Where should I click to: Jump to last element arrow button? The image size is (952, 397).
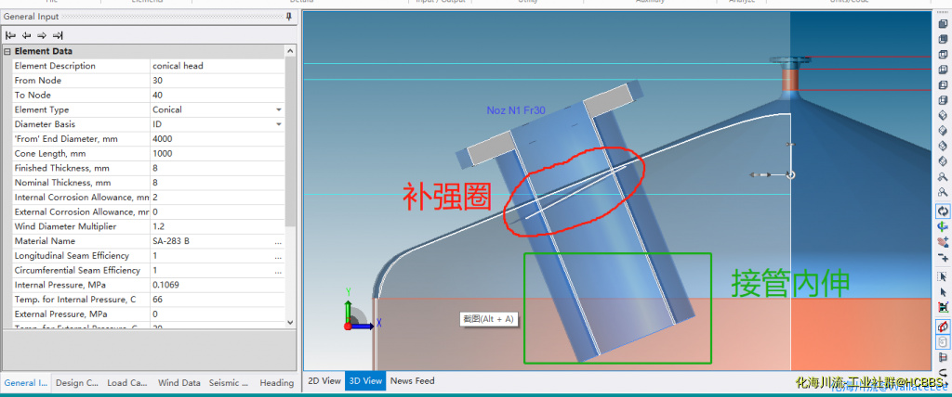pyautogui.click(x=58, y=34)
